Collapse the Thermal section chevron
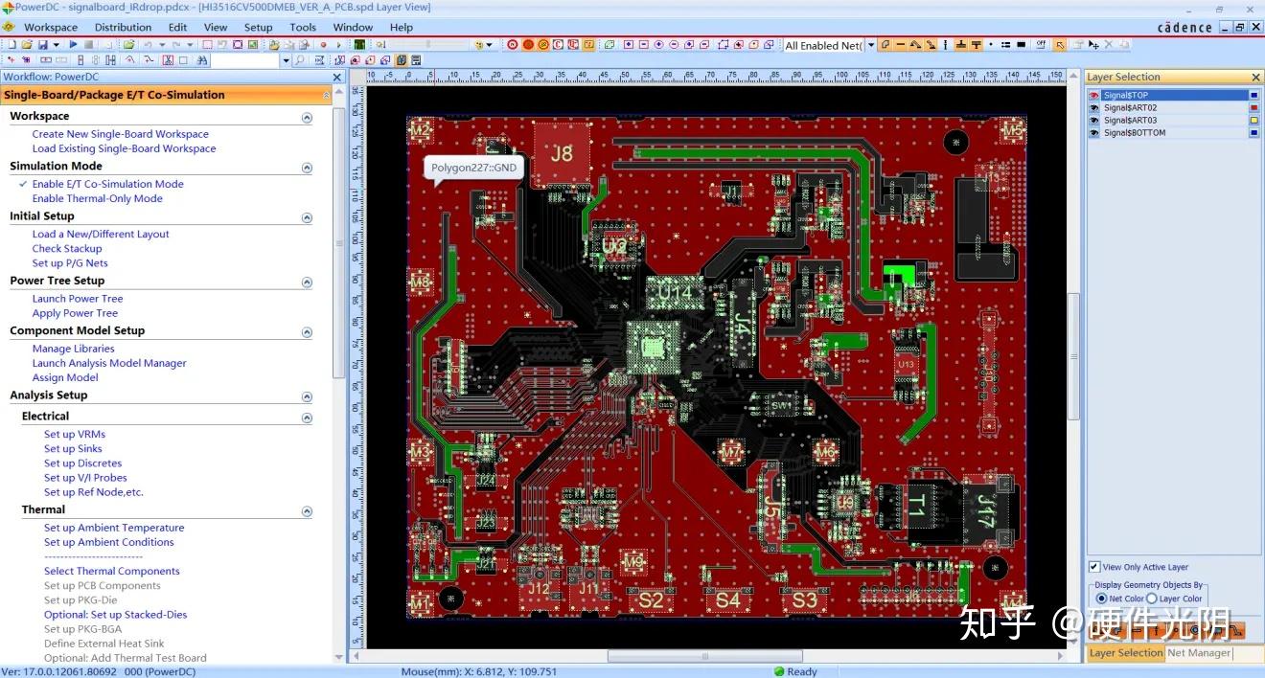This screenshot has height=678, width=1265. click(307, 511)
